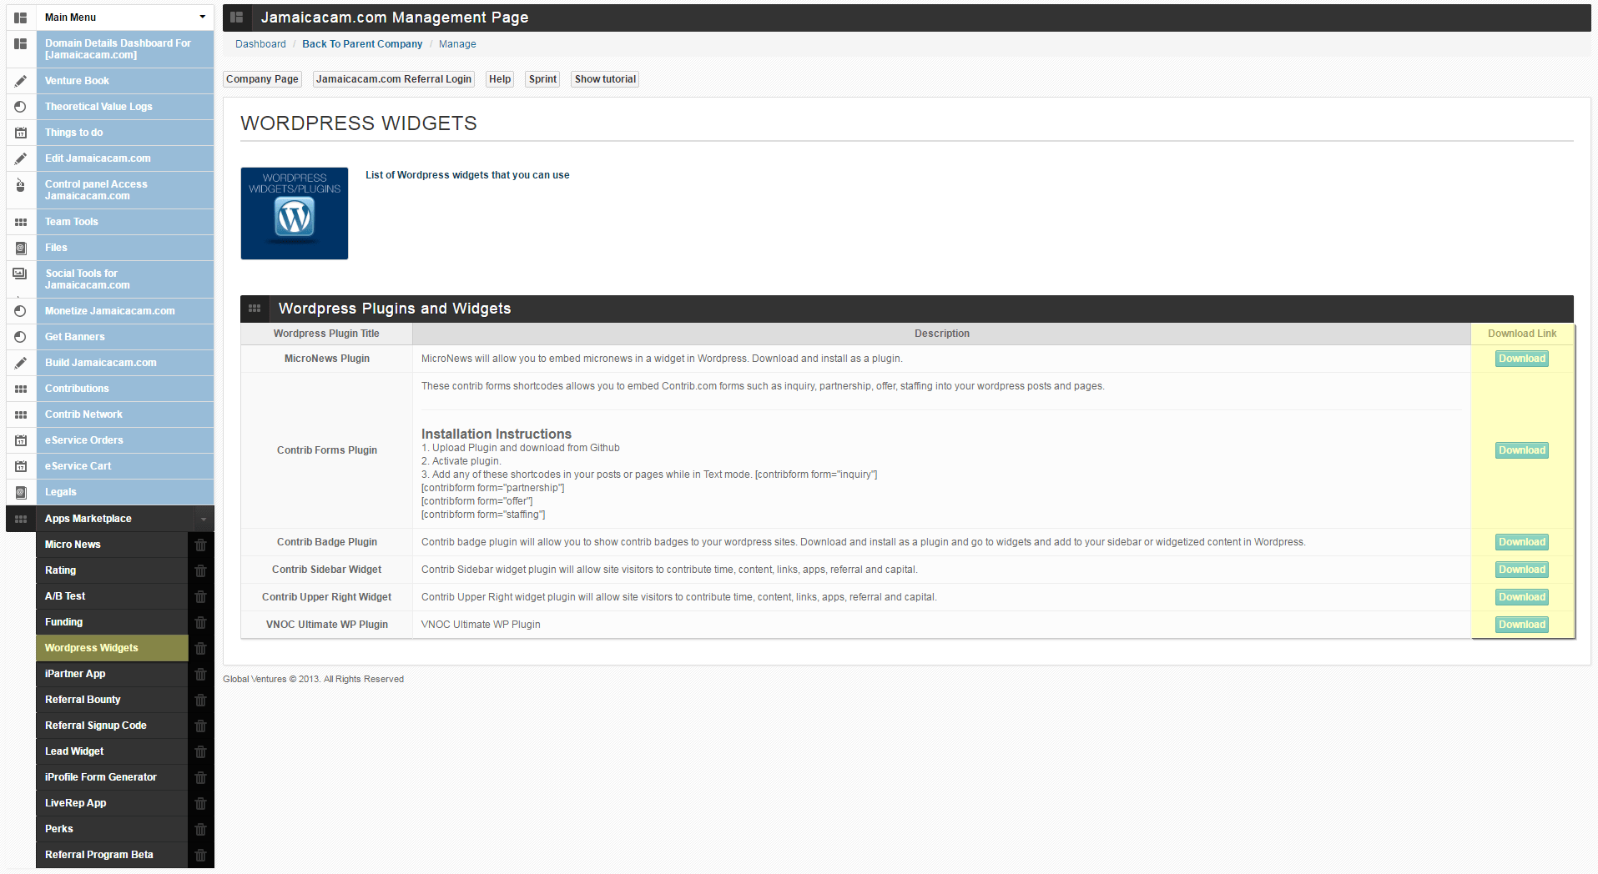Click the pie icon beside Get Banners
Viewport: 1598px width, 874px height.
coord(21,337)
